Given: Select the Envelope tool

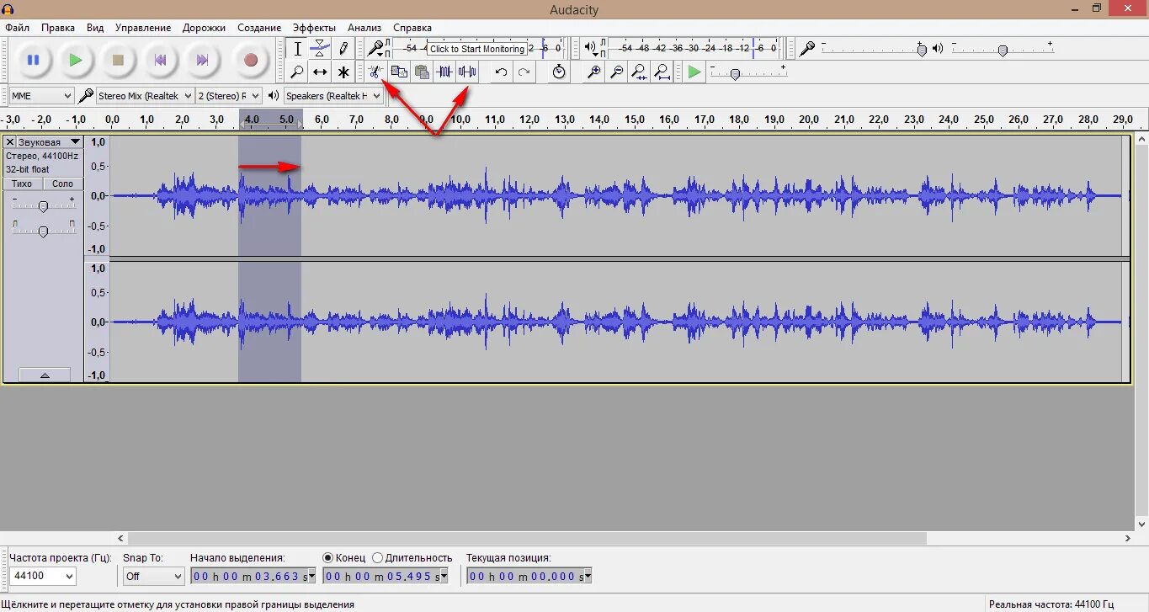Looking at the screenshot, I should point(320,49).
